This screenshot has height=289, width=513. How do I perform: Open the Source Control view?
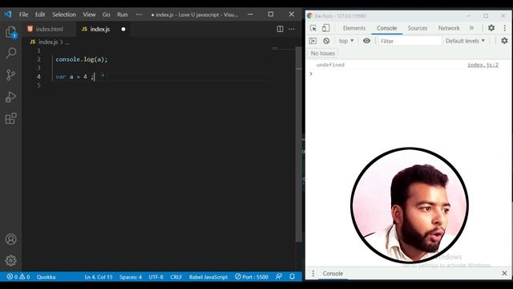(10, 75)
